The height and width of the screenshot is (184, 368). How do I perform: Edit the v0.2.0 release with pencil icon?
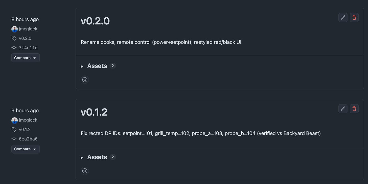[343, 18]
